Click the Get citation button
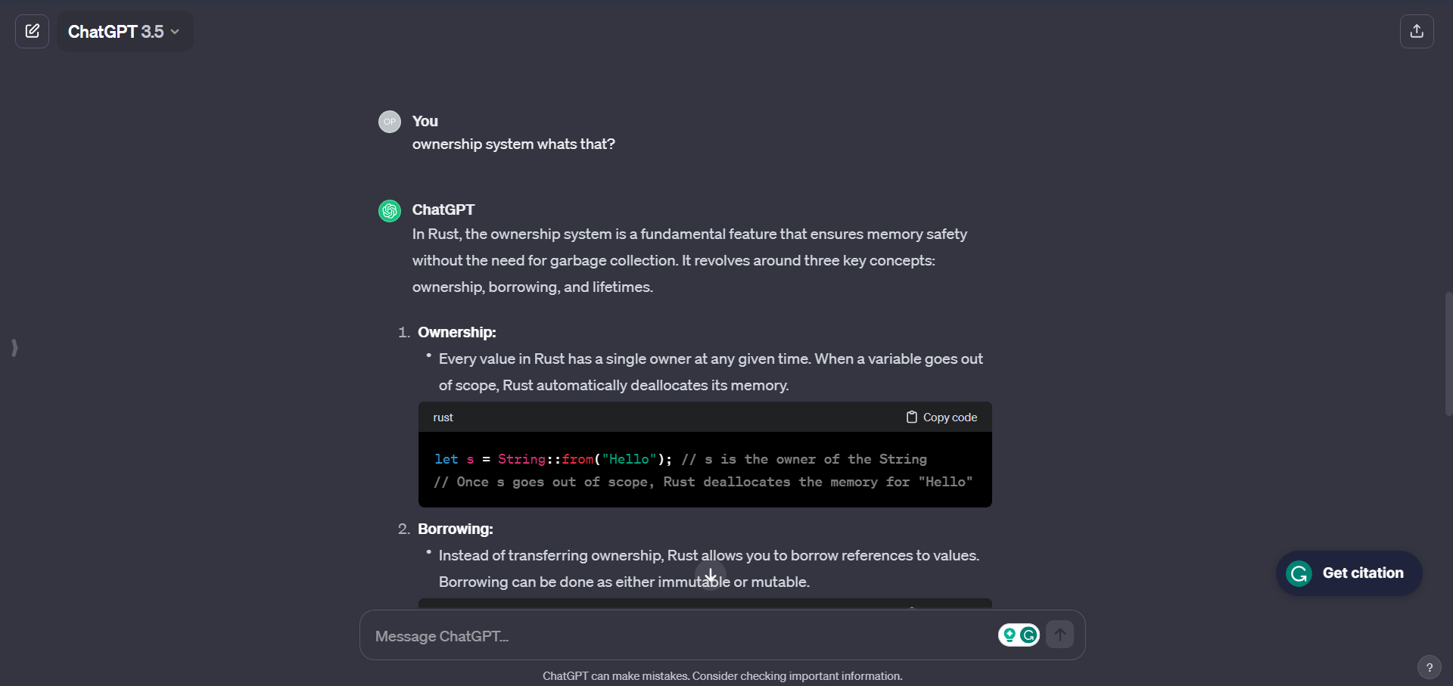 tap(1349, 573)
